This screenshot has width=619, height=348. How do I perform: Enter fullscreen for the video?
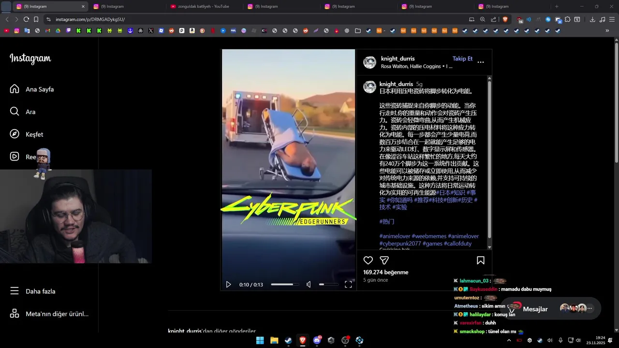tap(348, 285)
